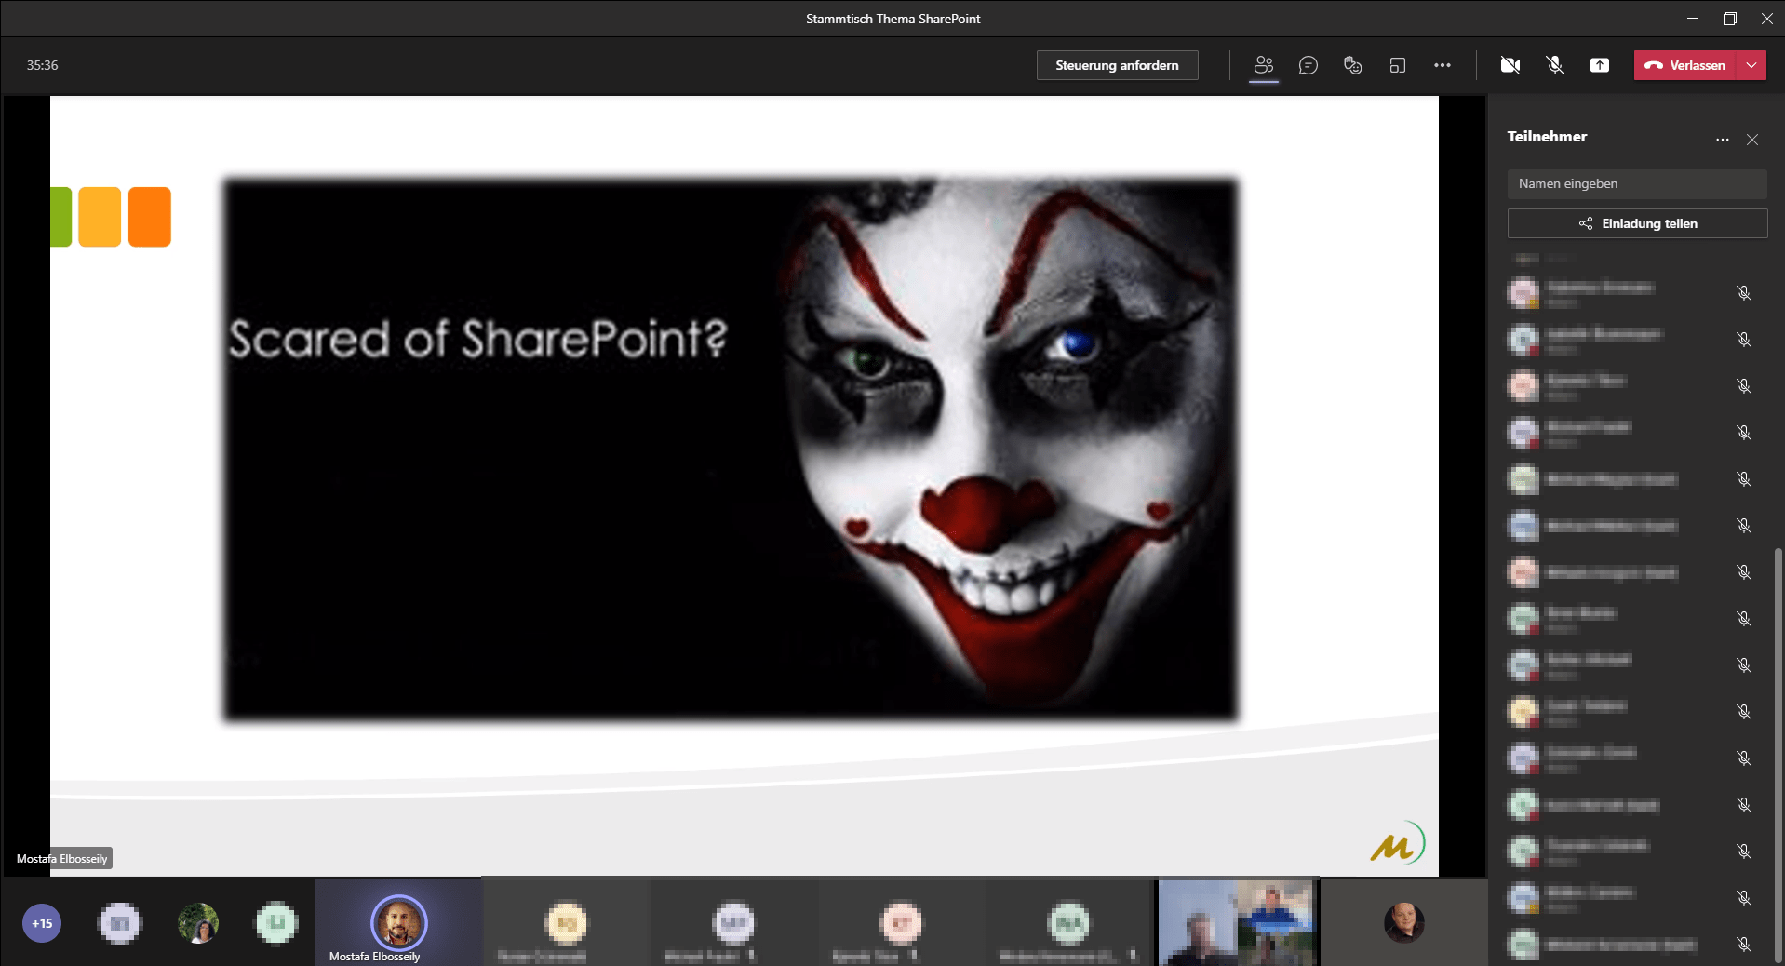Expand the Verlassen dropdown arrow
Viewport: 1785px width, 966px height.
[x=1751, y=65]
